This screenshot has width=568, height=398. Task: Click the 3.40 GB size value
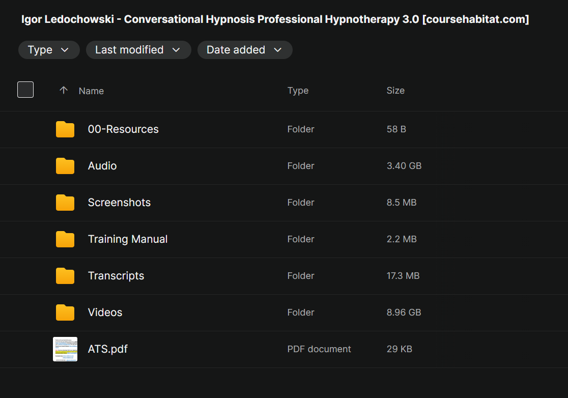pos(404,166)
